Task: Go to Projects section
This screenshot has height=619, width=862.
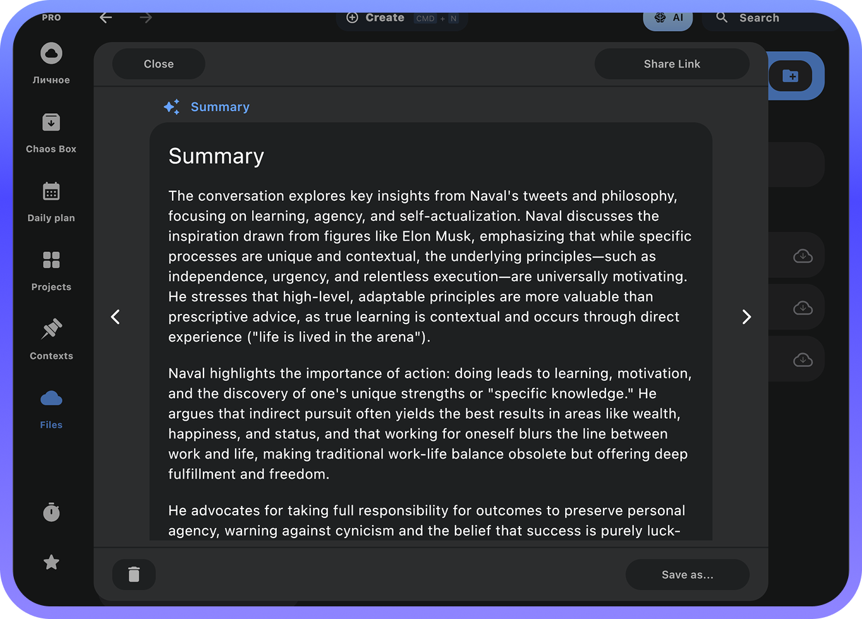Action: point(51,270)
